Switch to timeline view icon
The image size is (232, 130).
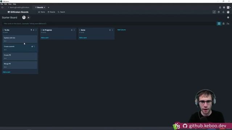[228, 23]
